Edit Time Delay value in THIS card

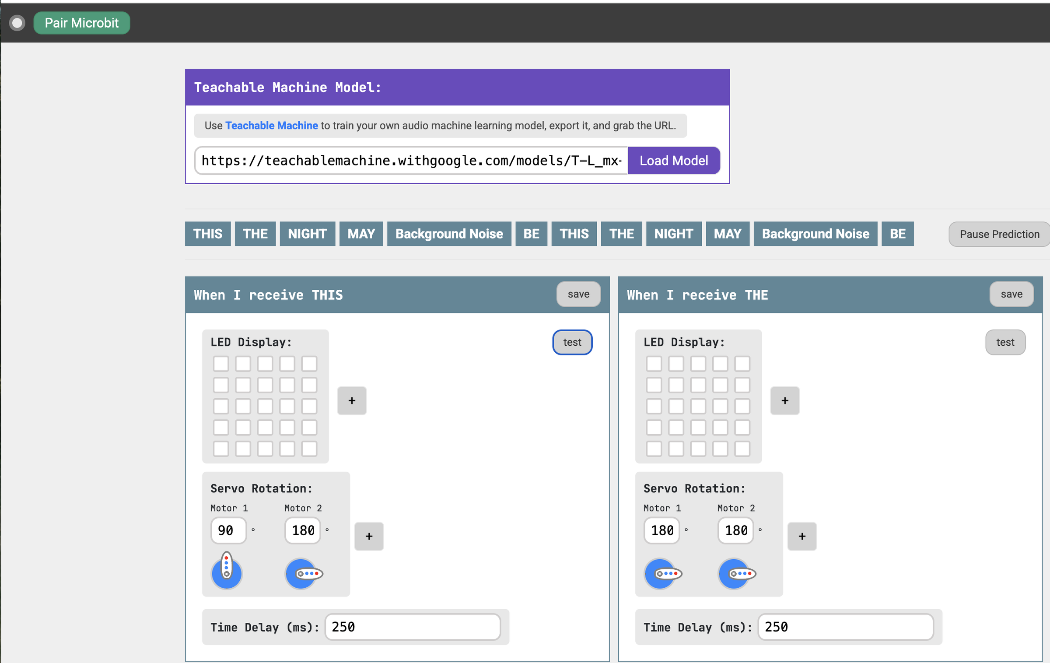[413, 627]
